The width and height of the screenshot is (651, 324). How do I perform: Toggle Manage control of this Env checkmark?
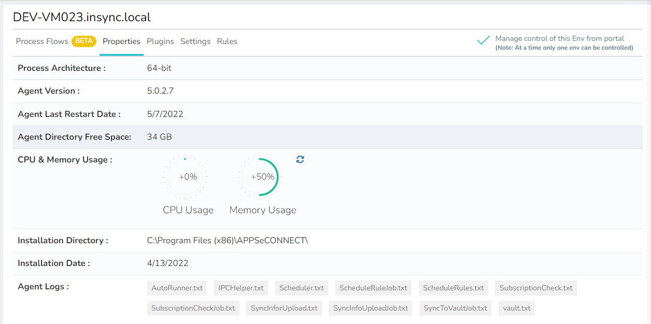pos(483,40)
